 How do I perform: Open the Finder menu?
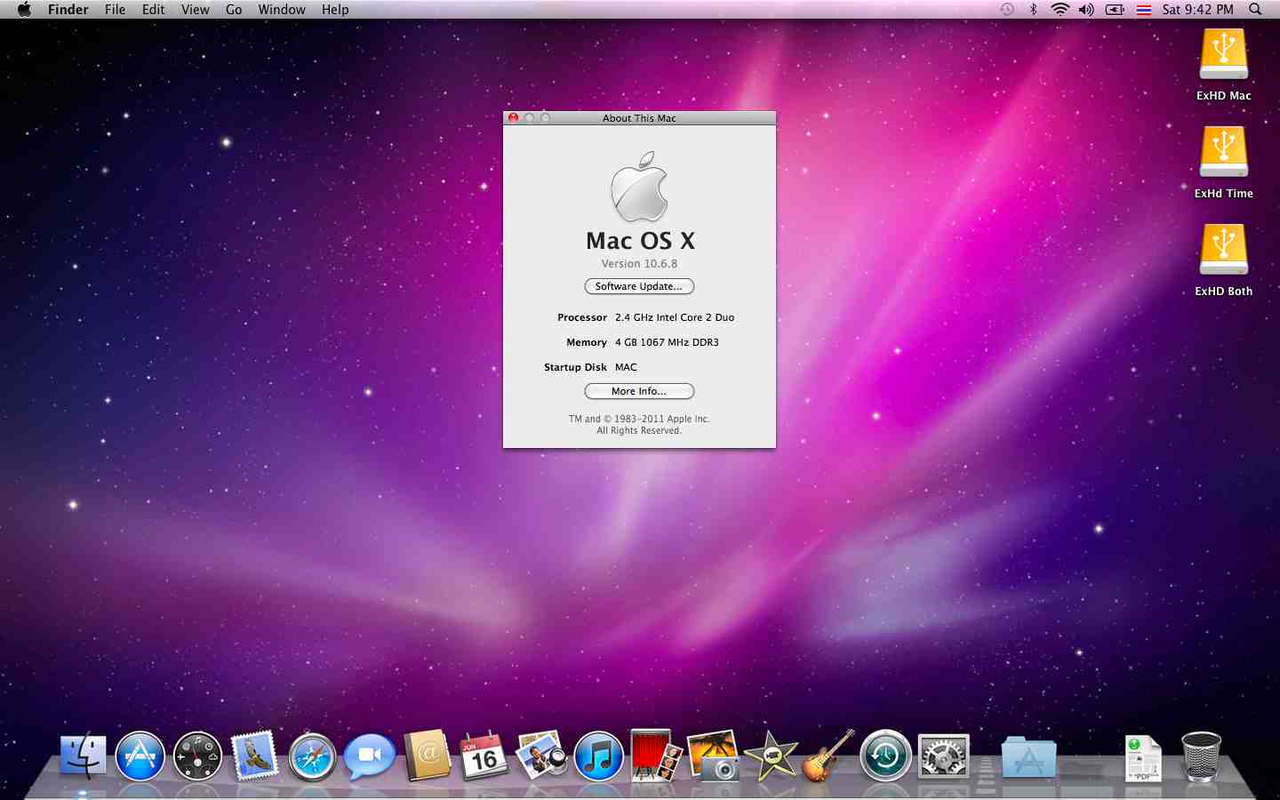[x=68, y=10]
